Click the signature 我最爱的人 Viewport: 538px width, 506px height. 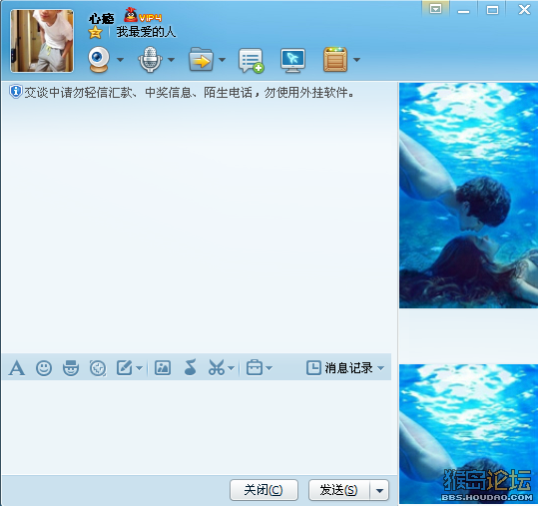(x=146, y=32)
